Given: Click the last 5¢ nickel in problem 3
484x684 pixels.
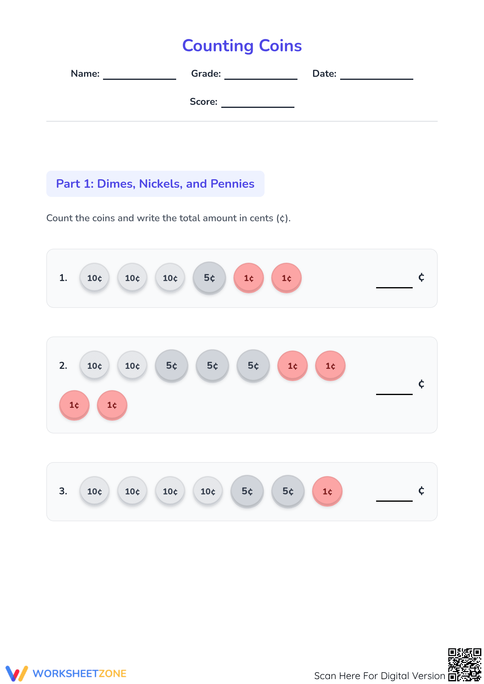Looking at the screenshot, I should (288, 491).
